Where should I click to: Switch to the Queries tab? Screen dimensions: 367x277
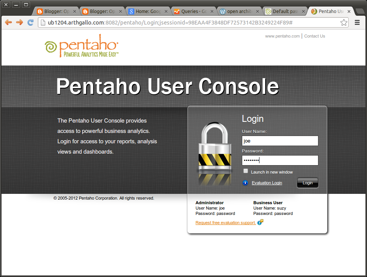pos(189,11)
